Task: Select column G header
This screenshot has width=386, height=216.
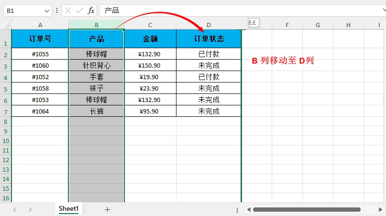Action: coord(318,25)
